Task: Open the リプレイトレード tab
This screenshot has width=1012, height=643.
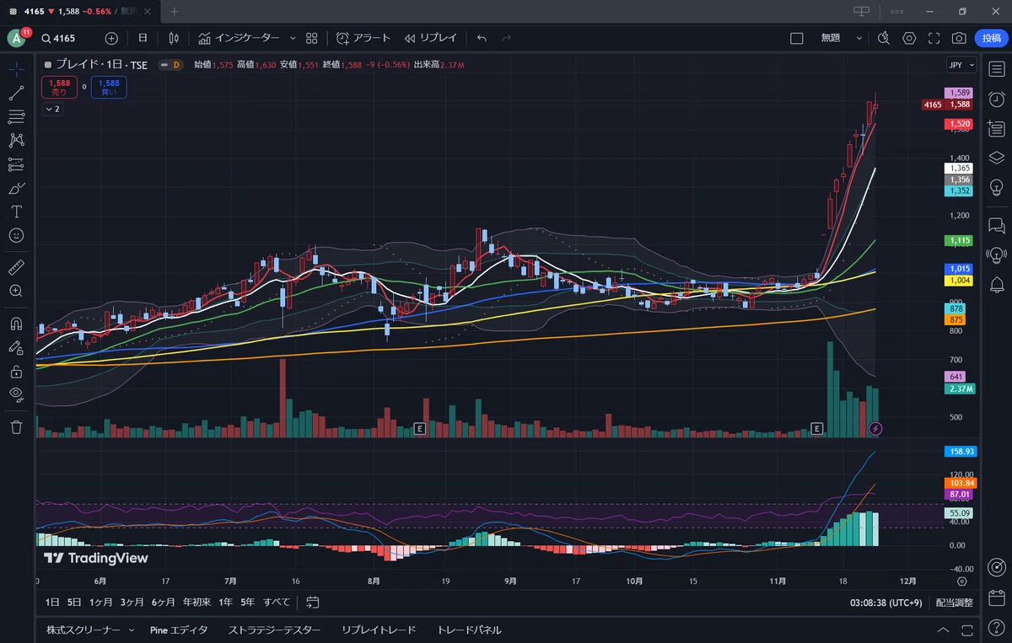Action: [379, 630]
